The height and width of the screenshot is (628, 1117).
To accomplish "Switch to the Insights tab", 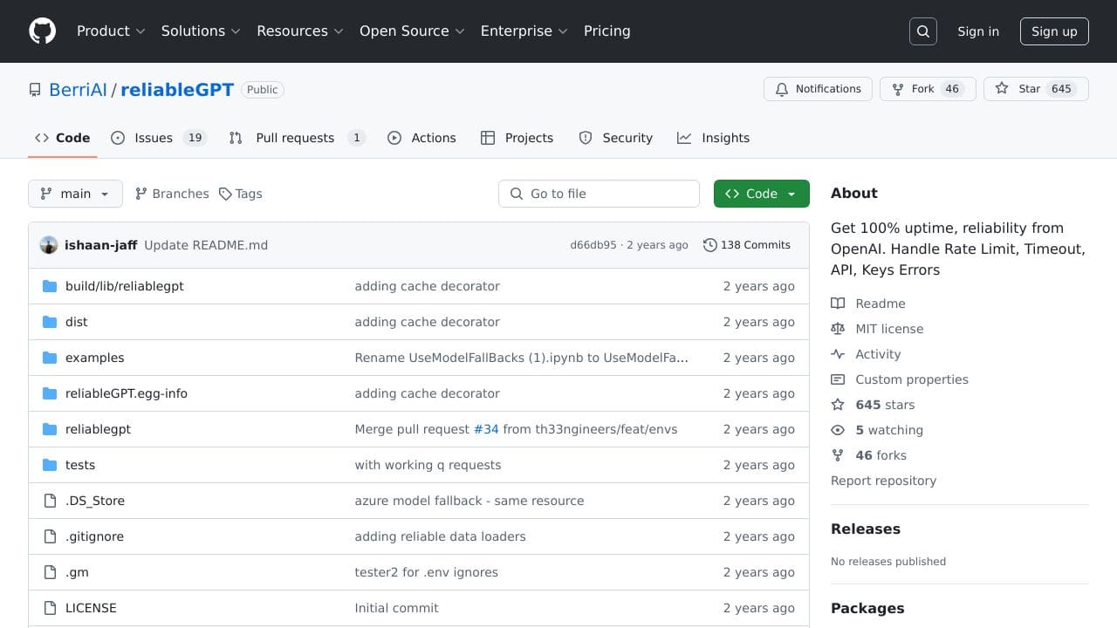I will (713, 138).
